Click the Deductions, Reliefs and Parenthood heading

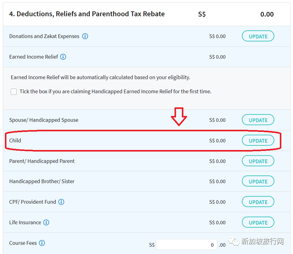coord(87,14)
